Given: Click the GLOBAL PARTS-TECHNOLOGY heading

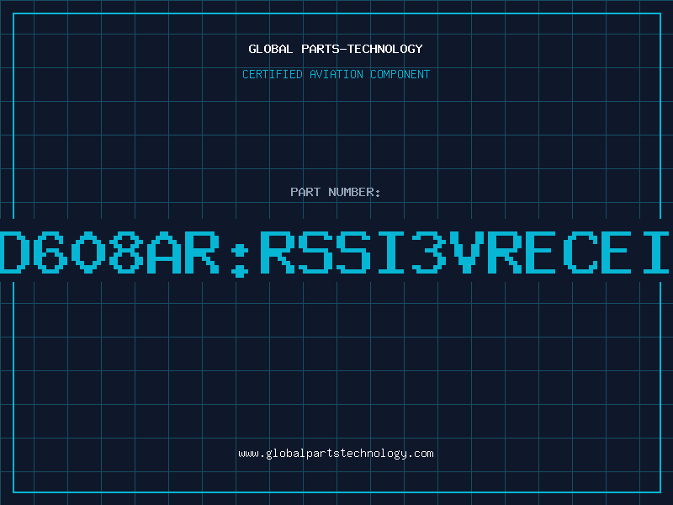Looking at the screenshot, I should (336, 49).
